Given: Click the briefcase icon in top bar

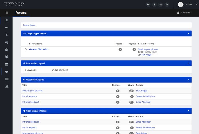Looking at the screenshot, I should tap(167, 5).
